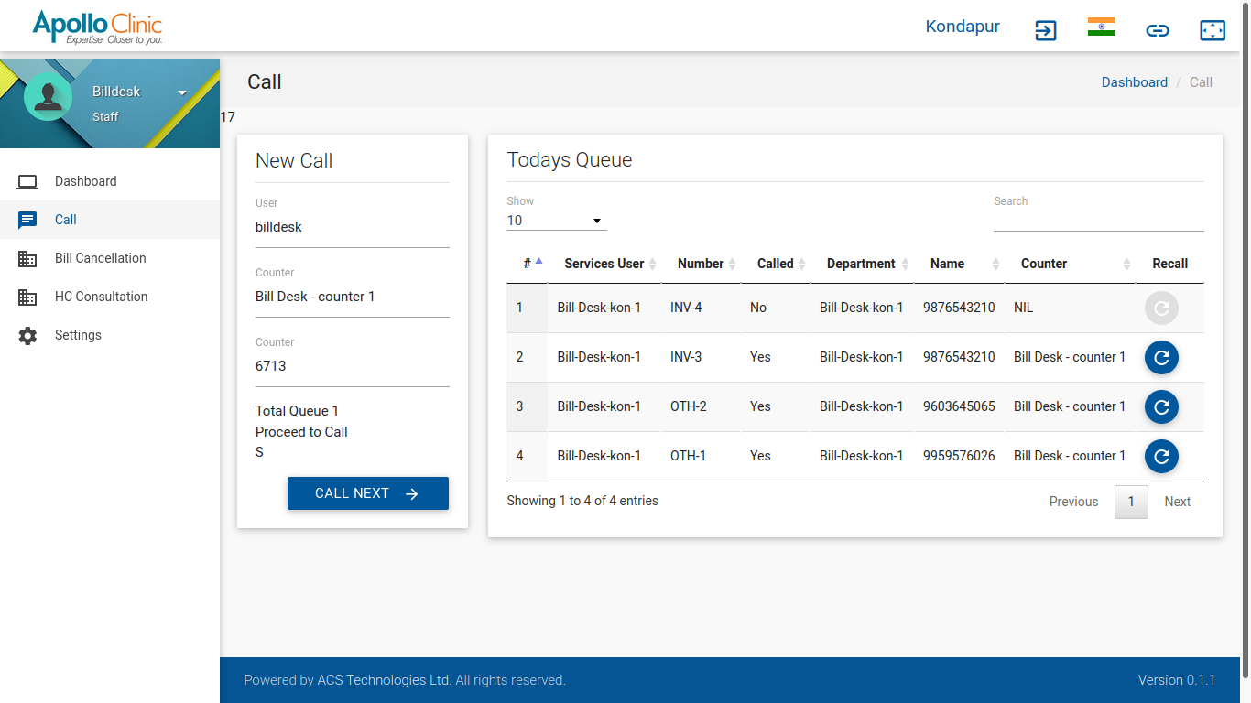1251x703 pixels.
Task: Click the link chain icon in header
Action: pos(1158,30)
